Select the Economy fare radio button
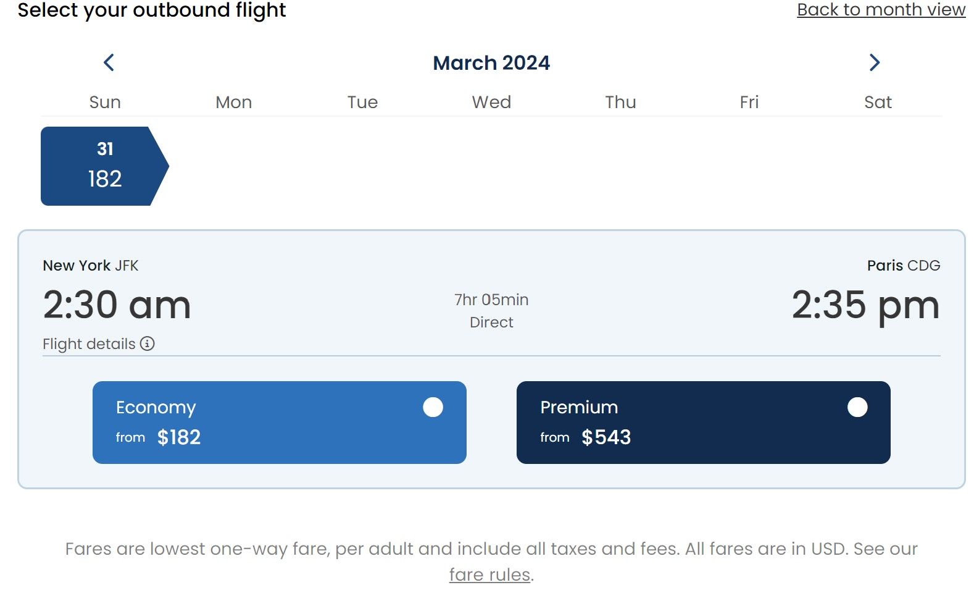974x598 pixels. click(433, 407)
